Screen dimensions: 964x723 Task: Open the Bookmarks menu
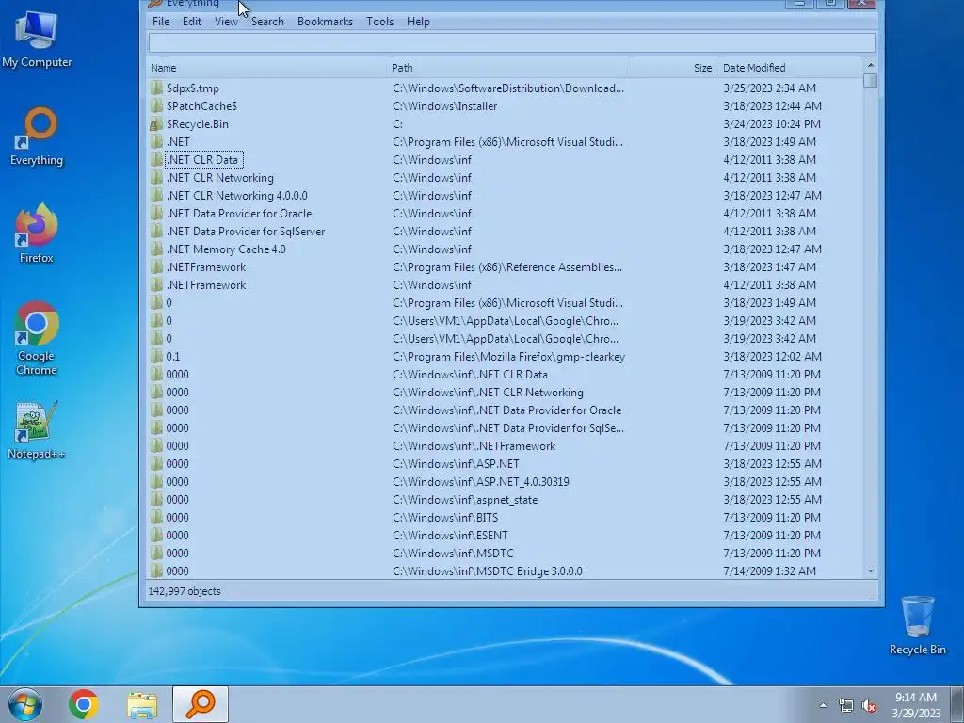(325, 22)
